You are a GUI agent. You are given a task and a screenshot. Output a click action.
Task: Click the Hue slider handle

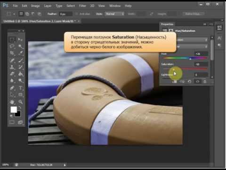(190, 59)
